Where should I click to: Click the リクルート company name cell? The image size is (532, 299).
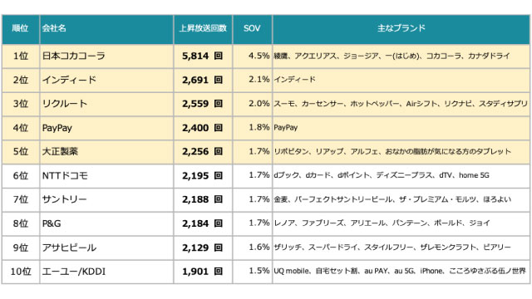pos(106,104)
